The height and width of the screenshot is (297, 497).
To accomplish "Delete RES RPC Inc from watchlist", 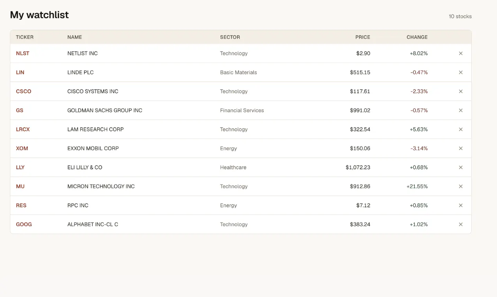I will [x=461, y=206].
